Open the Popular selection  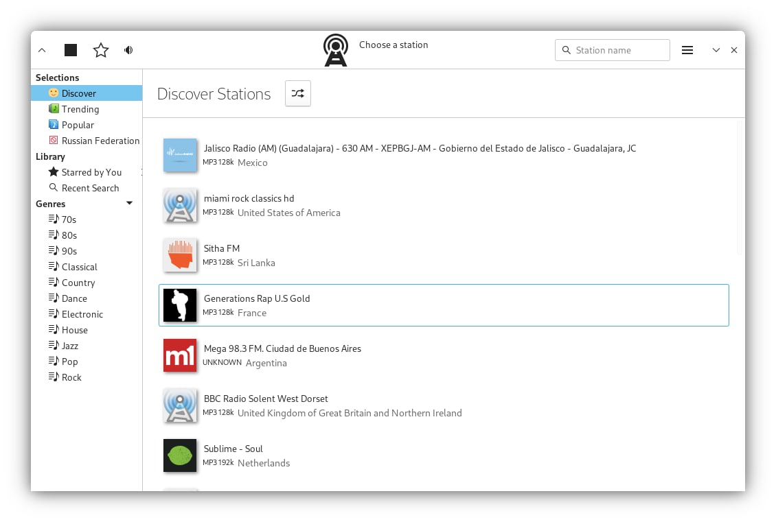tap(78, 125)
